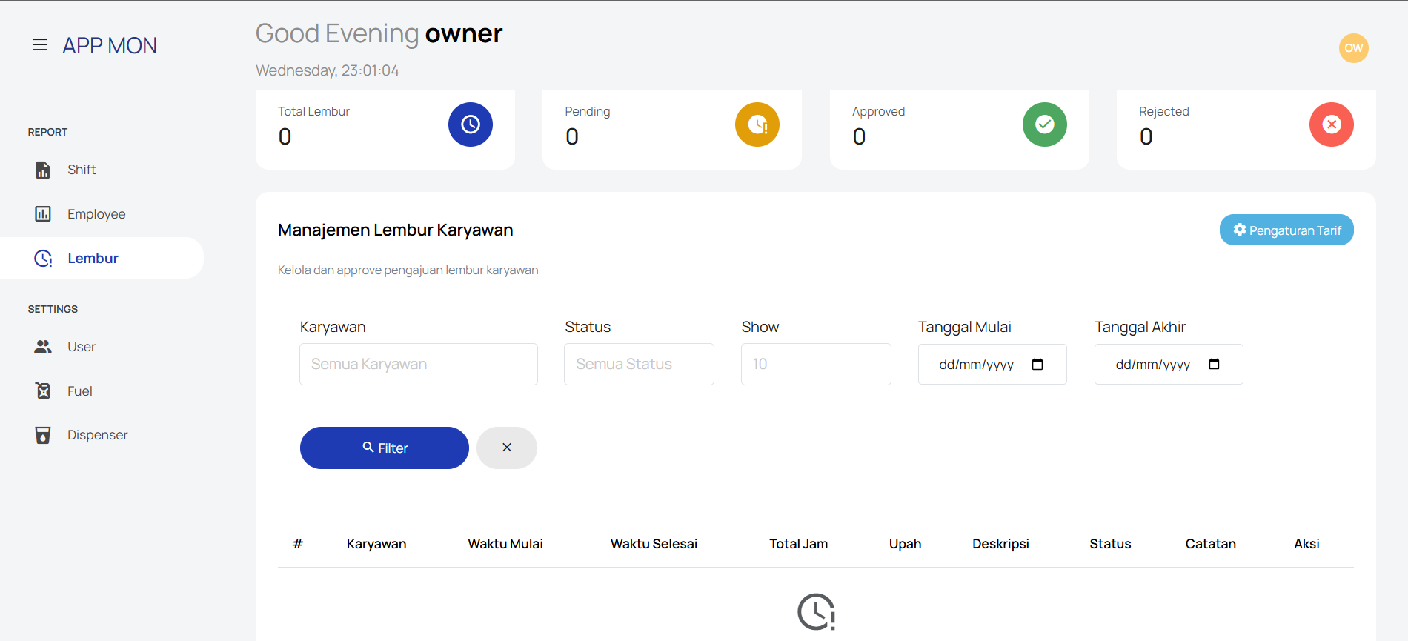Click the red Rejected cross icon

1331,124
